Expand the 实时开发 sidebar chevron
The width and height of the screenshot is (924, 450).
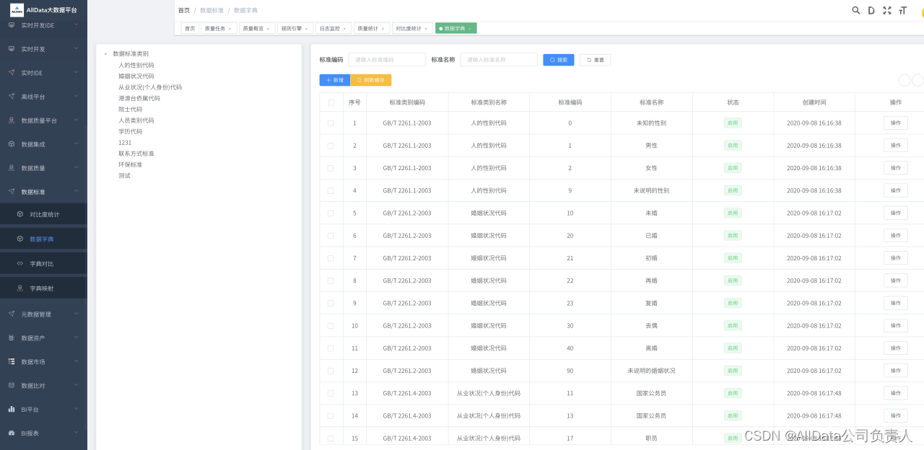point(76,49)
